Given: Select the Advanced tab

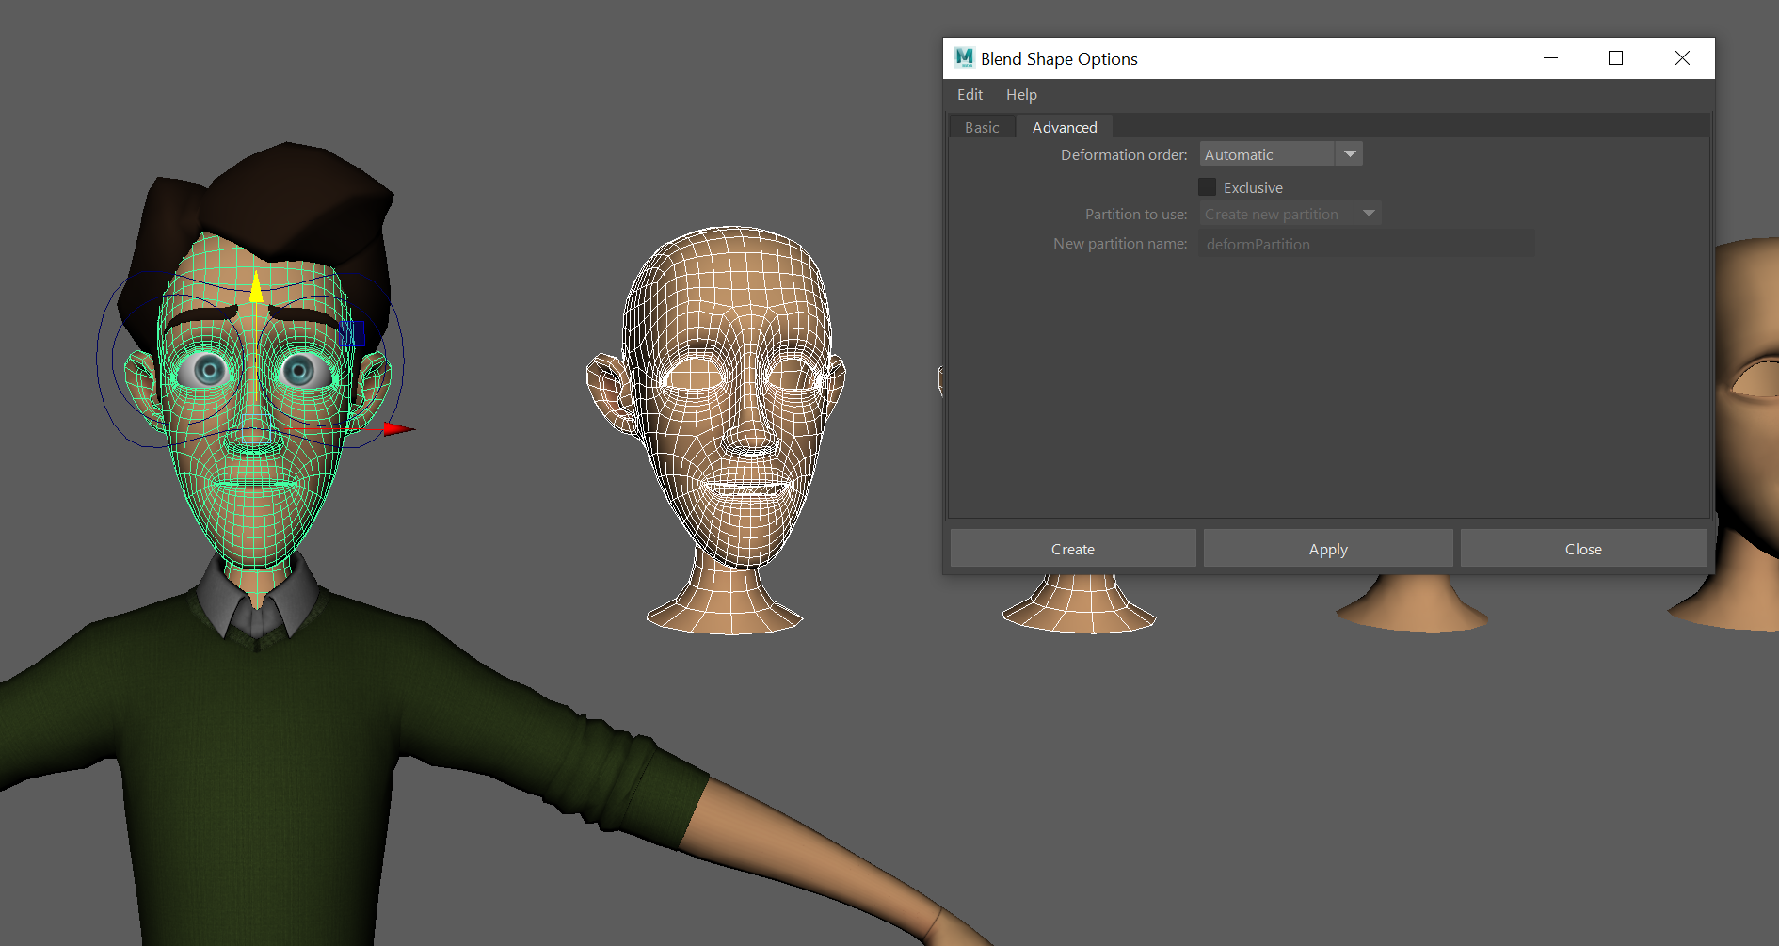Looking at the screenshot, I should [1065, 128].
